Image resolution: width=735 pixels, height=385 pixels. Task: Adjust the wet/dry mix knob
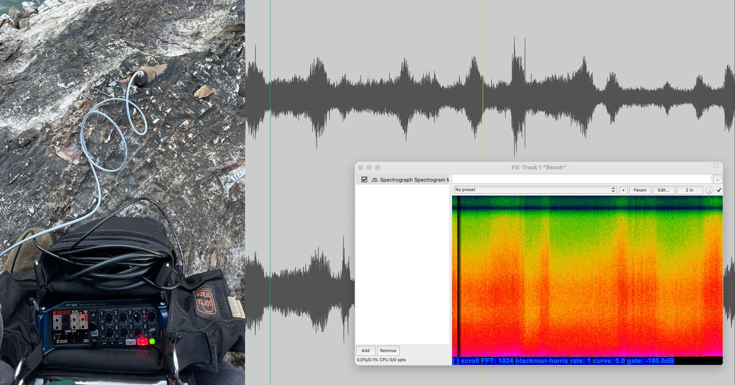(x=709, y=190)
